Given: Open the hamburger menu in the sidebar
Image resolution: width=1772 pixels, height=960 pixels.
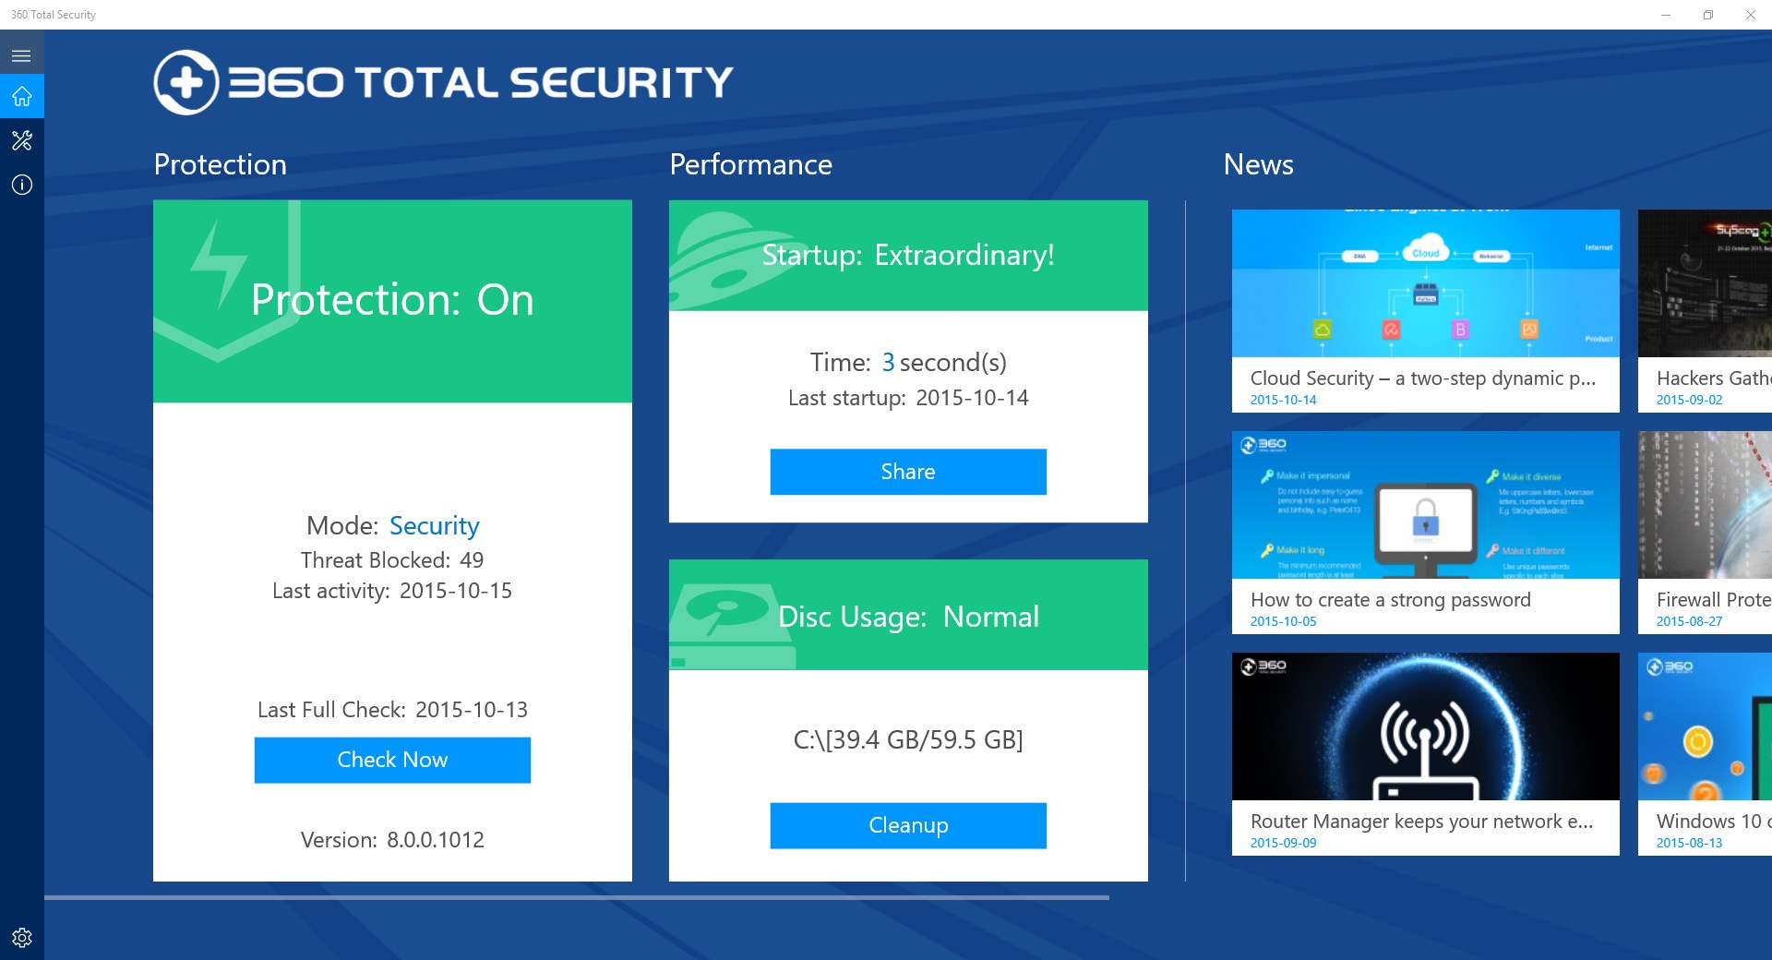Looking at the screenshot, I should (20, 54).
